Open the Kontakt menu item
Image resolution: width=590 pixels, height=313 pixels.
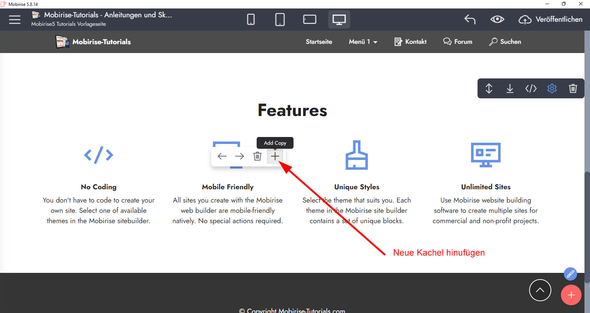point(410,42)
